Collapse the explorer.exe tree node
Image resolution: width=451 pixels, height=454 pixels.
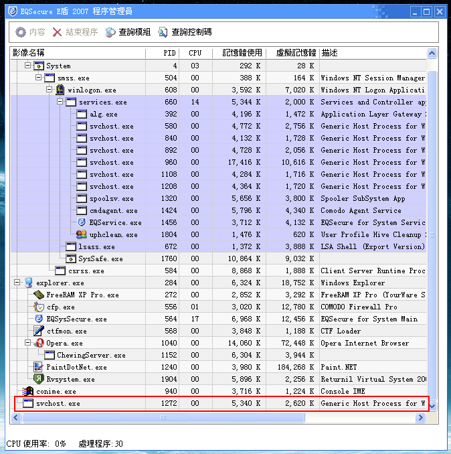click(17, 283)
